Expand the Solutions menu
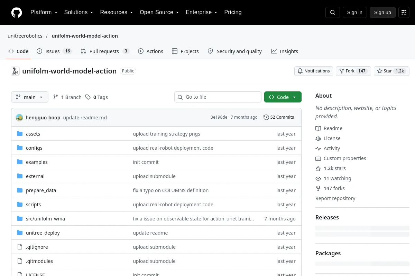Screen dimensions: 415x276 (79, 12)
